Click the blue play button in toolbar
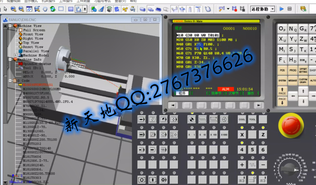The width and height of the screenshot is (316, 185). [281, 9]
